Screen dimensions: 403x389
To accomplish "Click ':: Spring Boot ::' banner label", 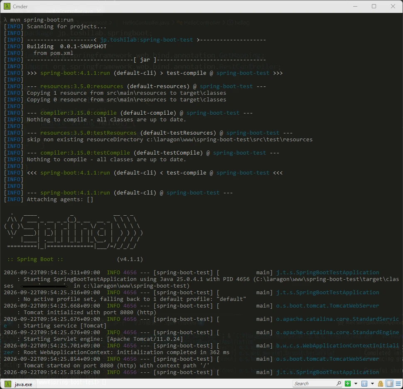I will 35,259.
